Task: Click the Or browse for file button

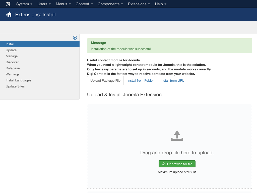Action: coord(177,164)
